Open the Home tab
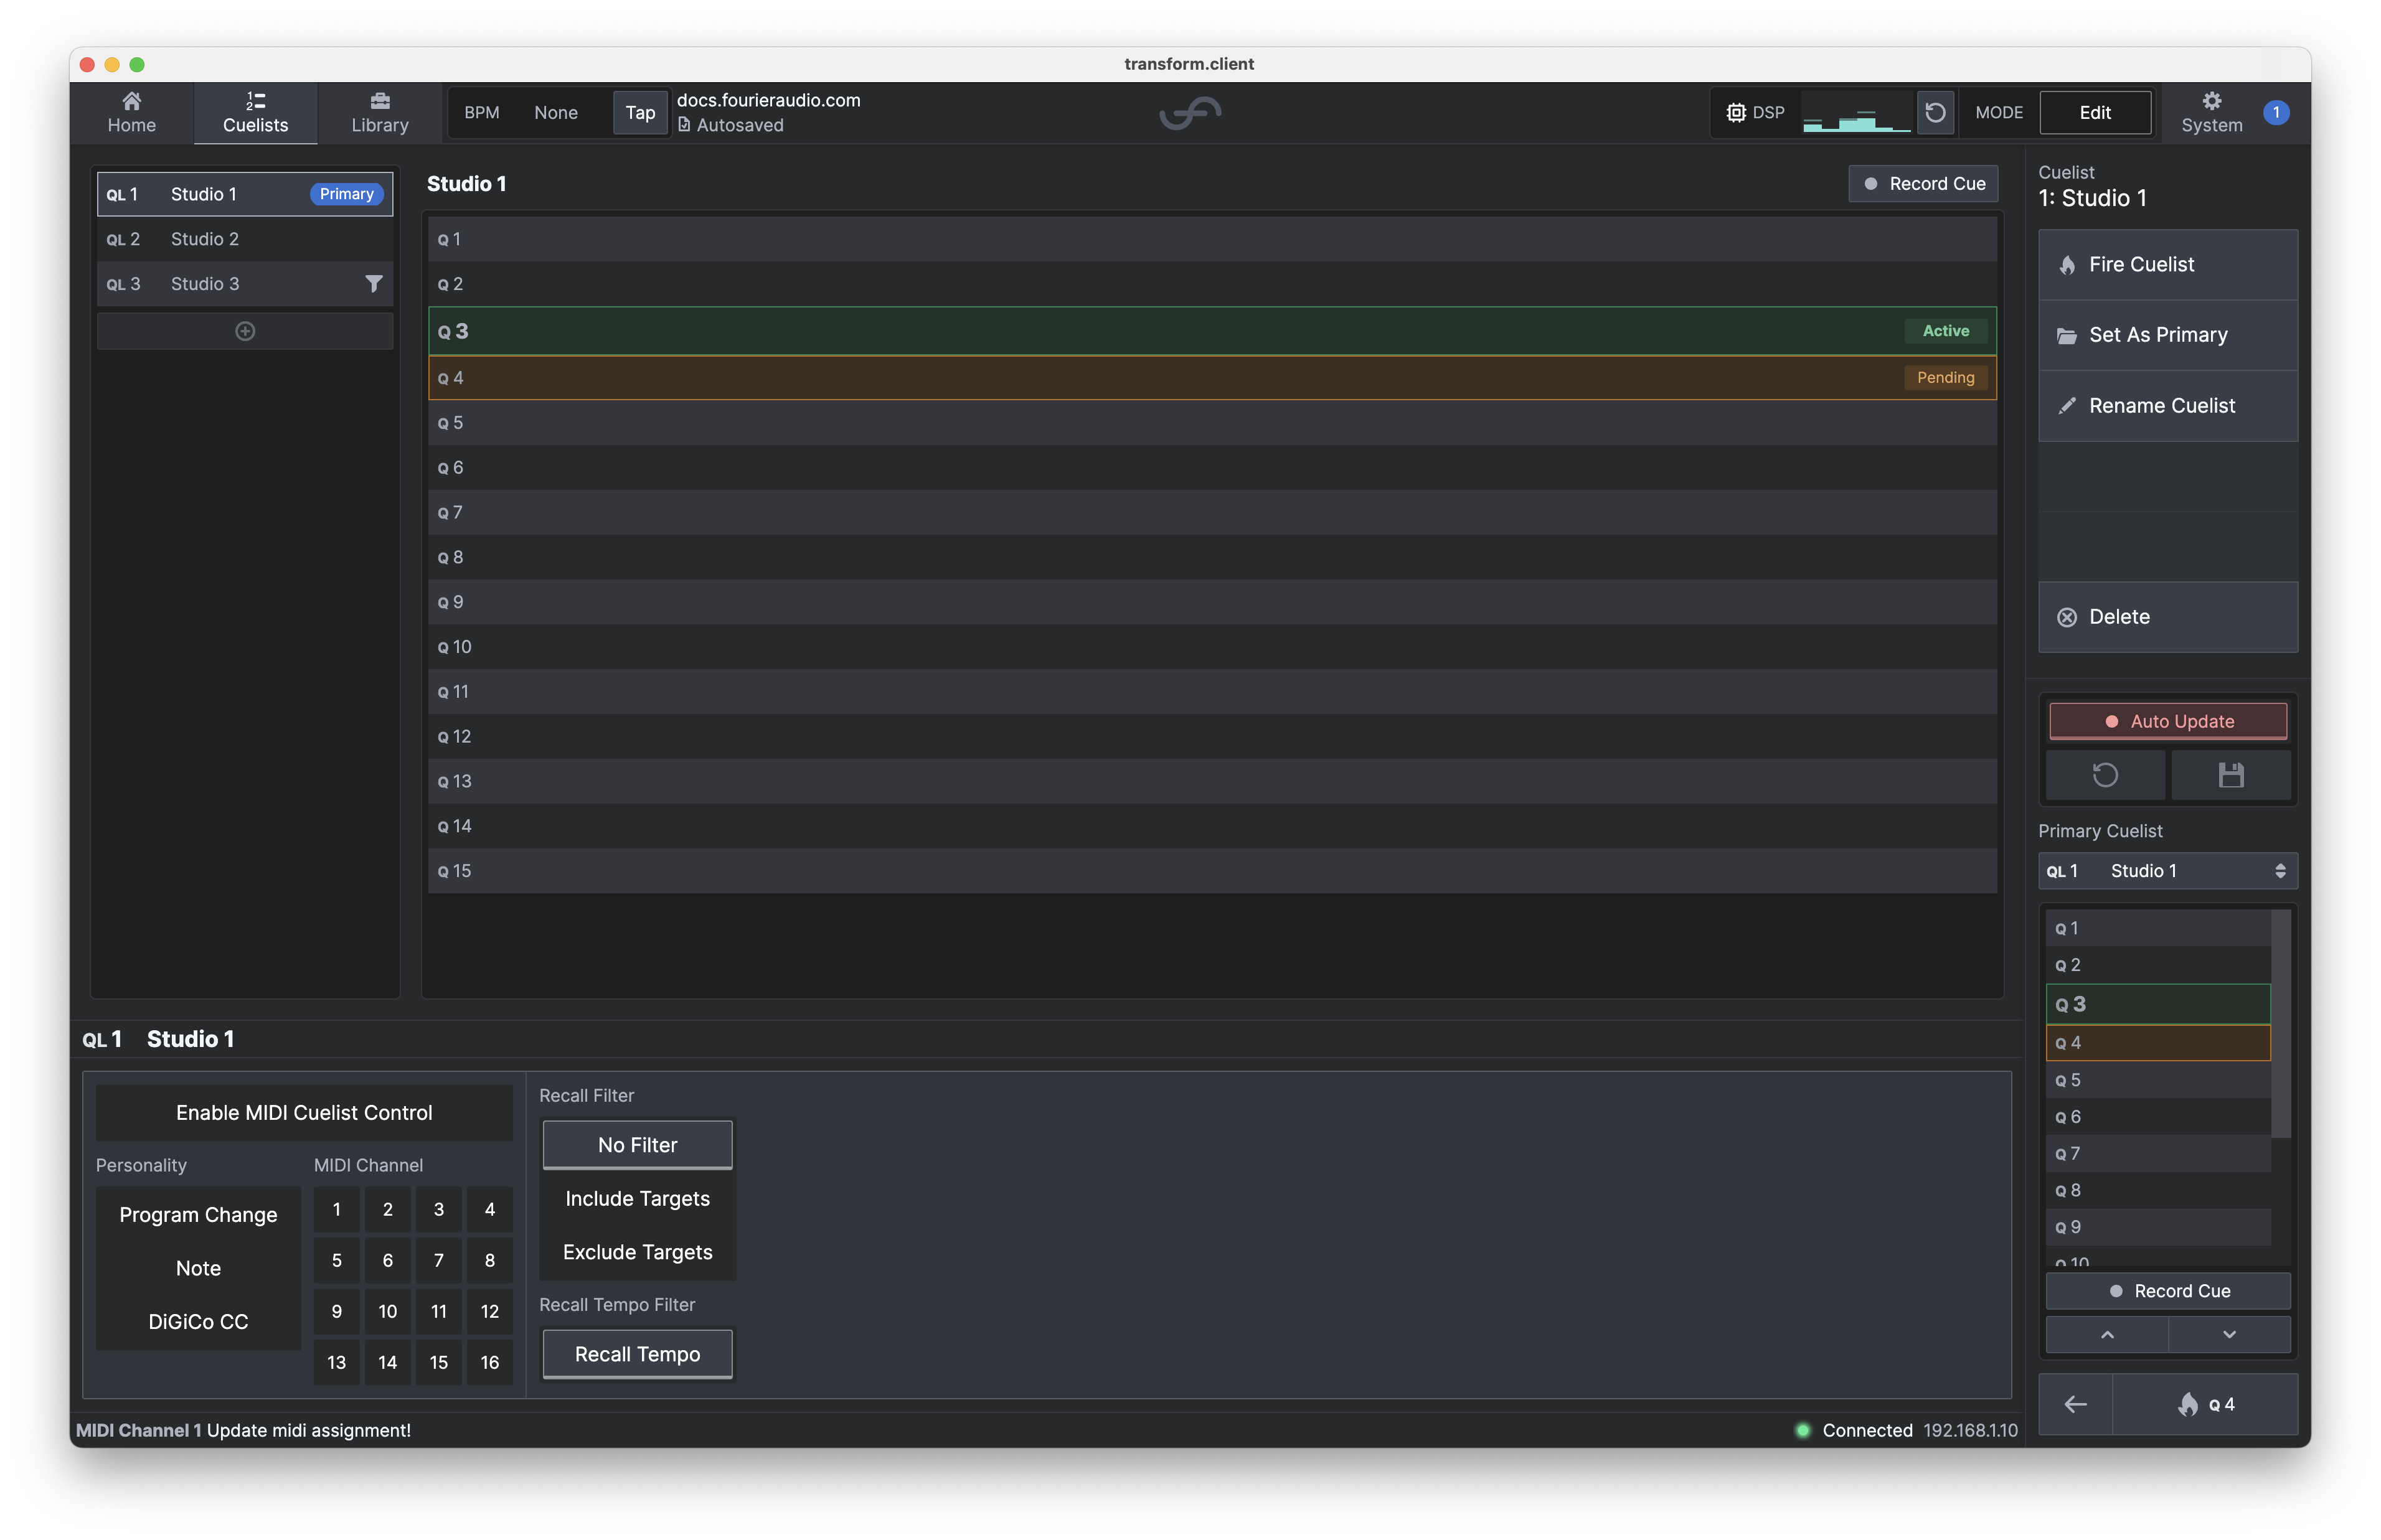The width and height of the screenshot is (2381, 1540). pyautogui.click(x=131, y=113)
